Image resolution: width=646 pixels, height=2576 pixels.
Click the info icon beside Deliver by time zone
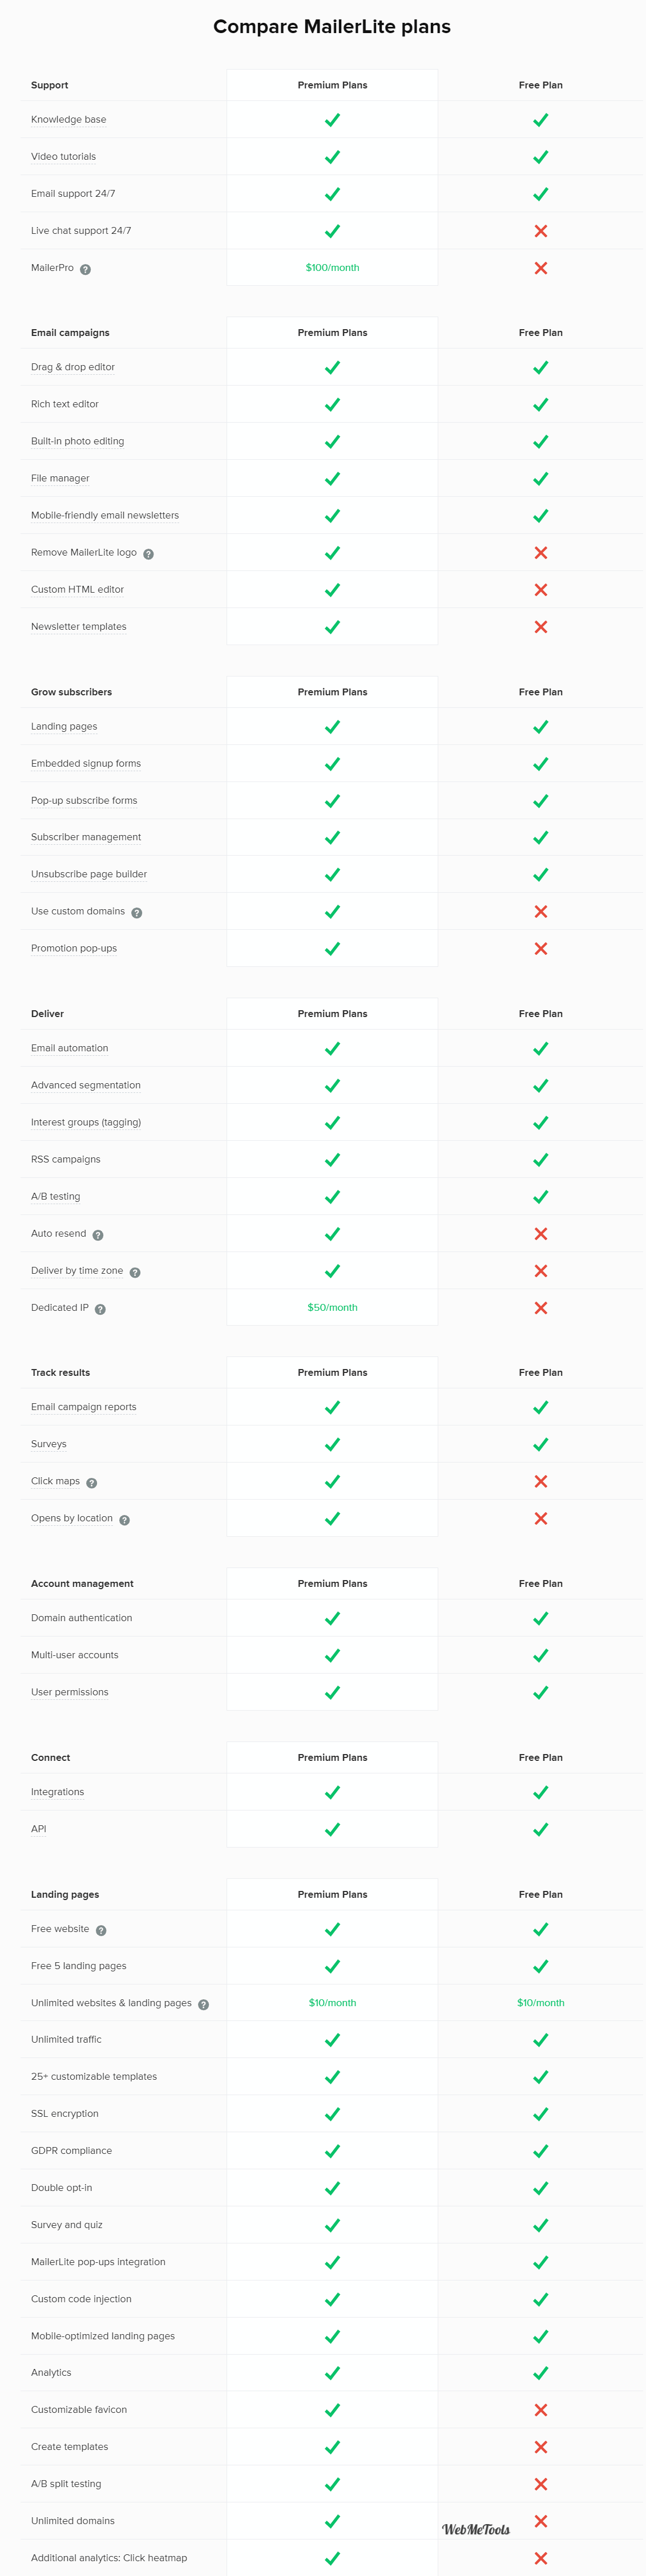[134, 1273]
